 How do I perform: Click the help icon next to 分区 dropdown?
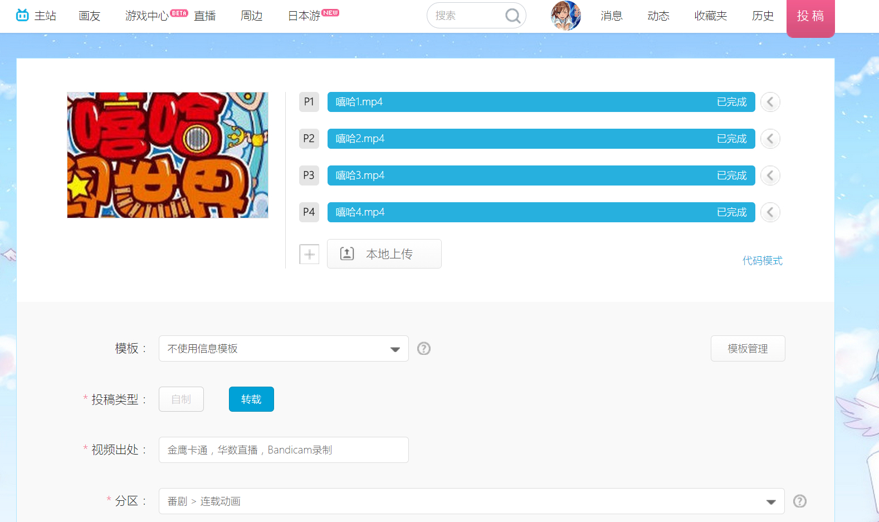coord(800,501)
